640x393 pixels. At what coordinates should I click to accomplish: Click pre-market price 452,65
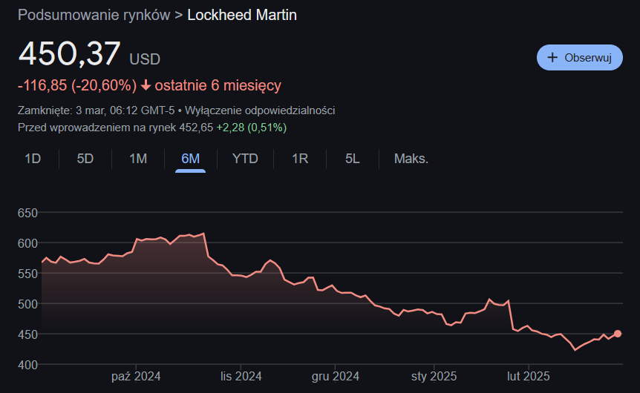pyautogui.click(x=196, y=128)
